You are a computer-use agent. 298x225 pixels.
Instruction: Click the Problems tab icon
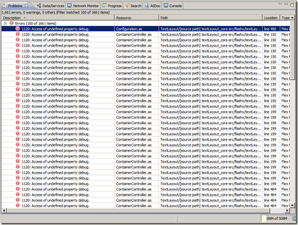[4, 6]
